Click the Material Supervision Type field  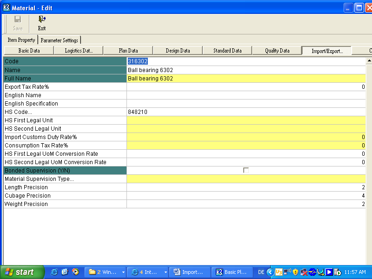246,179
